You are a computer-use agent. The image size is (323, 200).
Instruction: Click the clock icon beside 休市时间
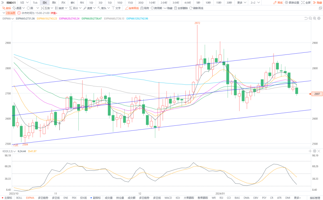pyautogui.click(x=19, y=13)
